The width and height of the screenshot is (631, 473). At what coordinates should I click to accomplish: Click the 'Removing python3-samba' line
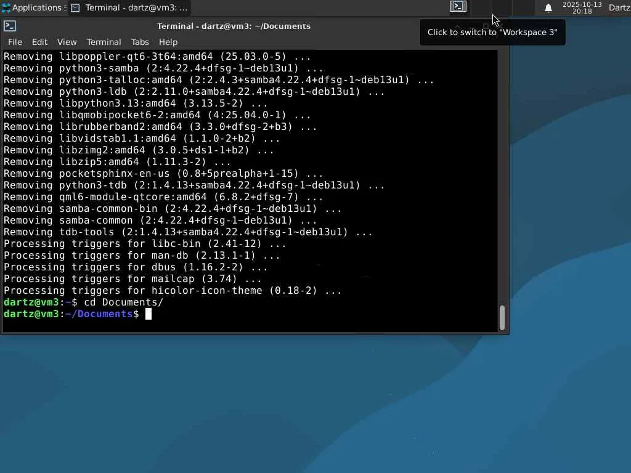[x=163, y=68]
